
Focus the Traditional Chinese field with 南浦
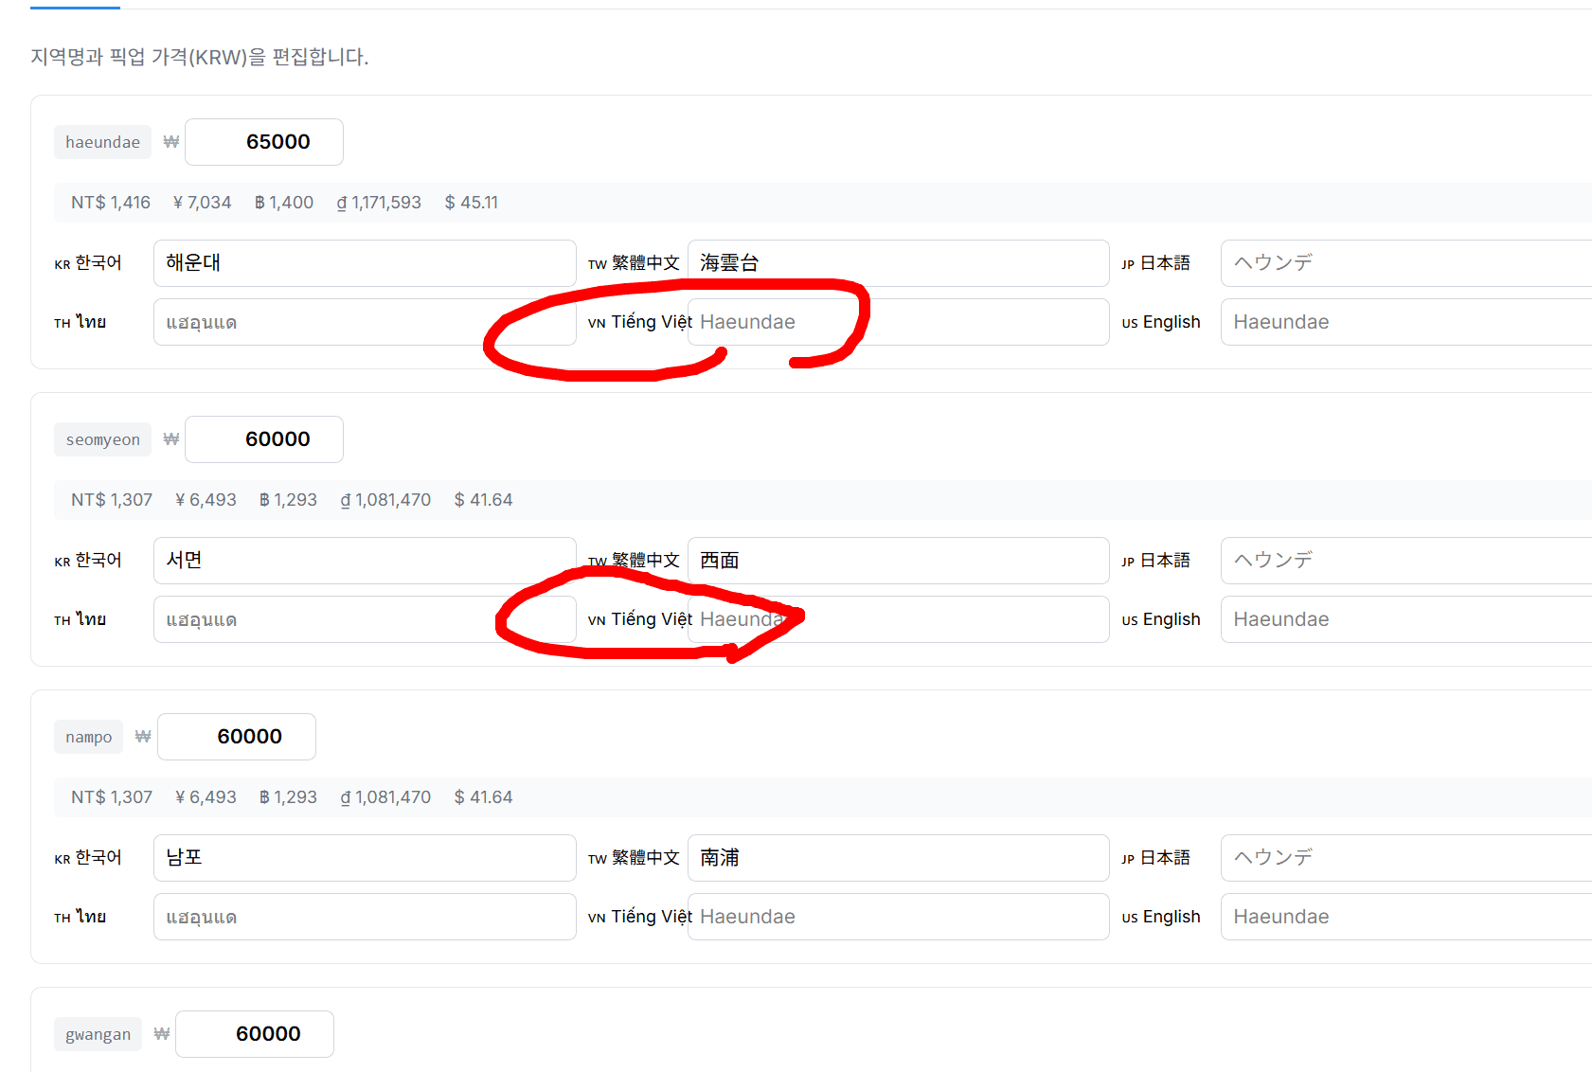pyautogui.click(x=897, y=858)
